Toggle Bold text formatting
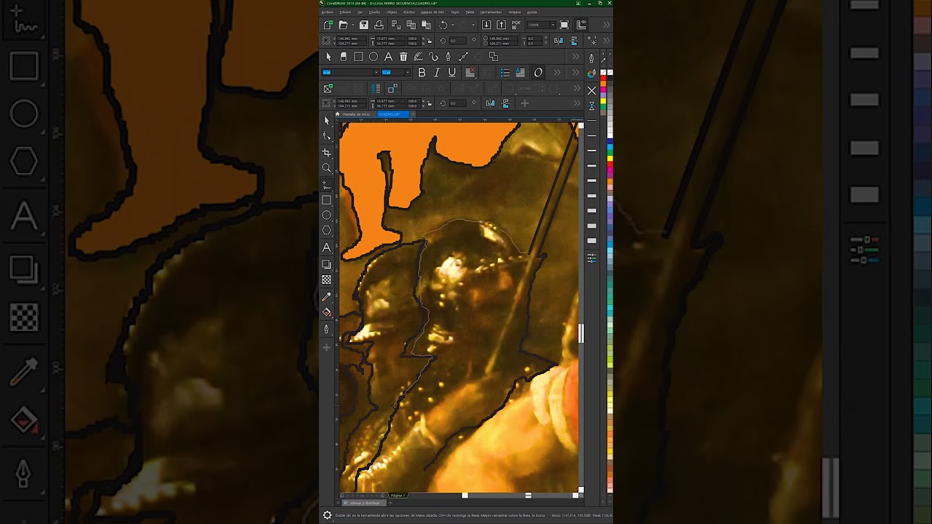The width and height of the screenshot is (932, 524). pyautogui.click(x=422, y=72)
